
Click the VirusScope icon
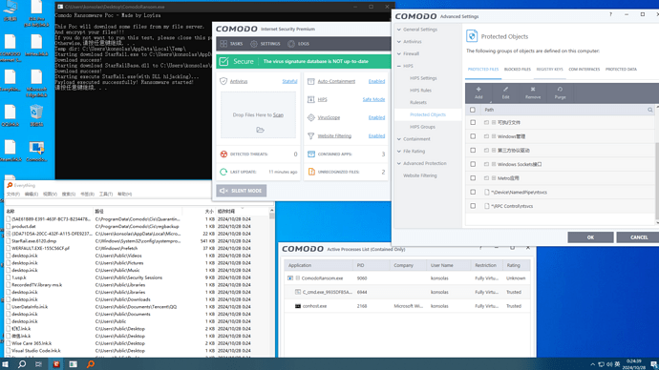(311, 117)
